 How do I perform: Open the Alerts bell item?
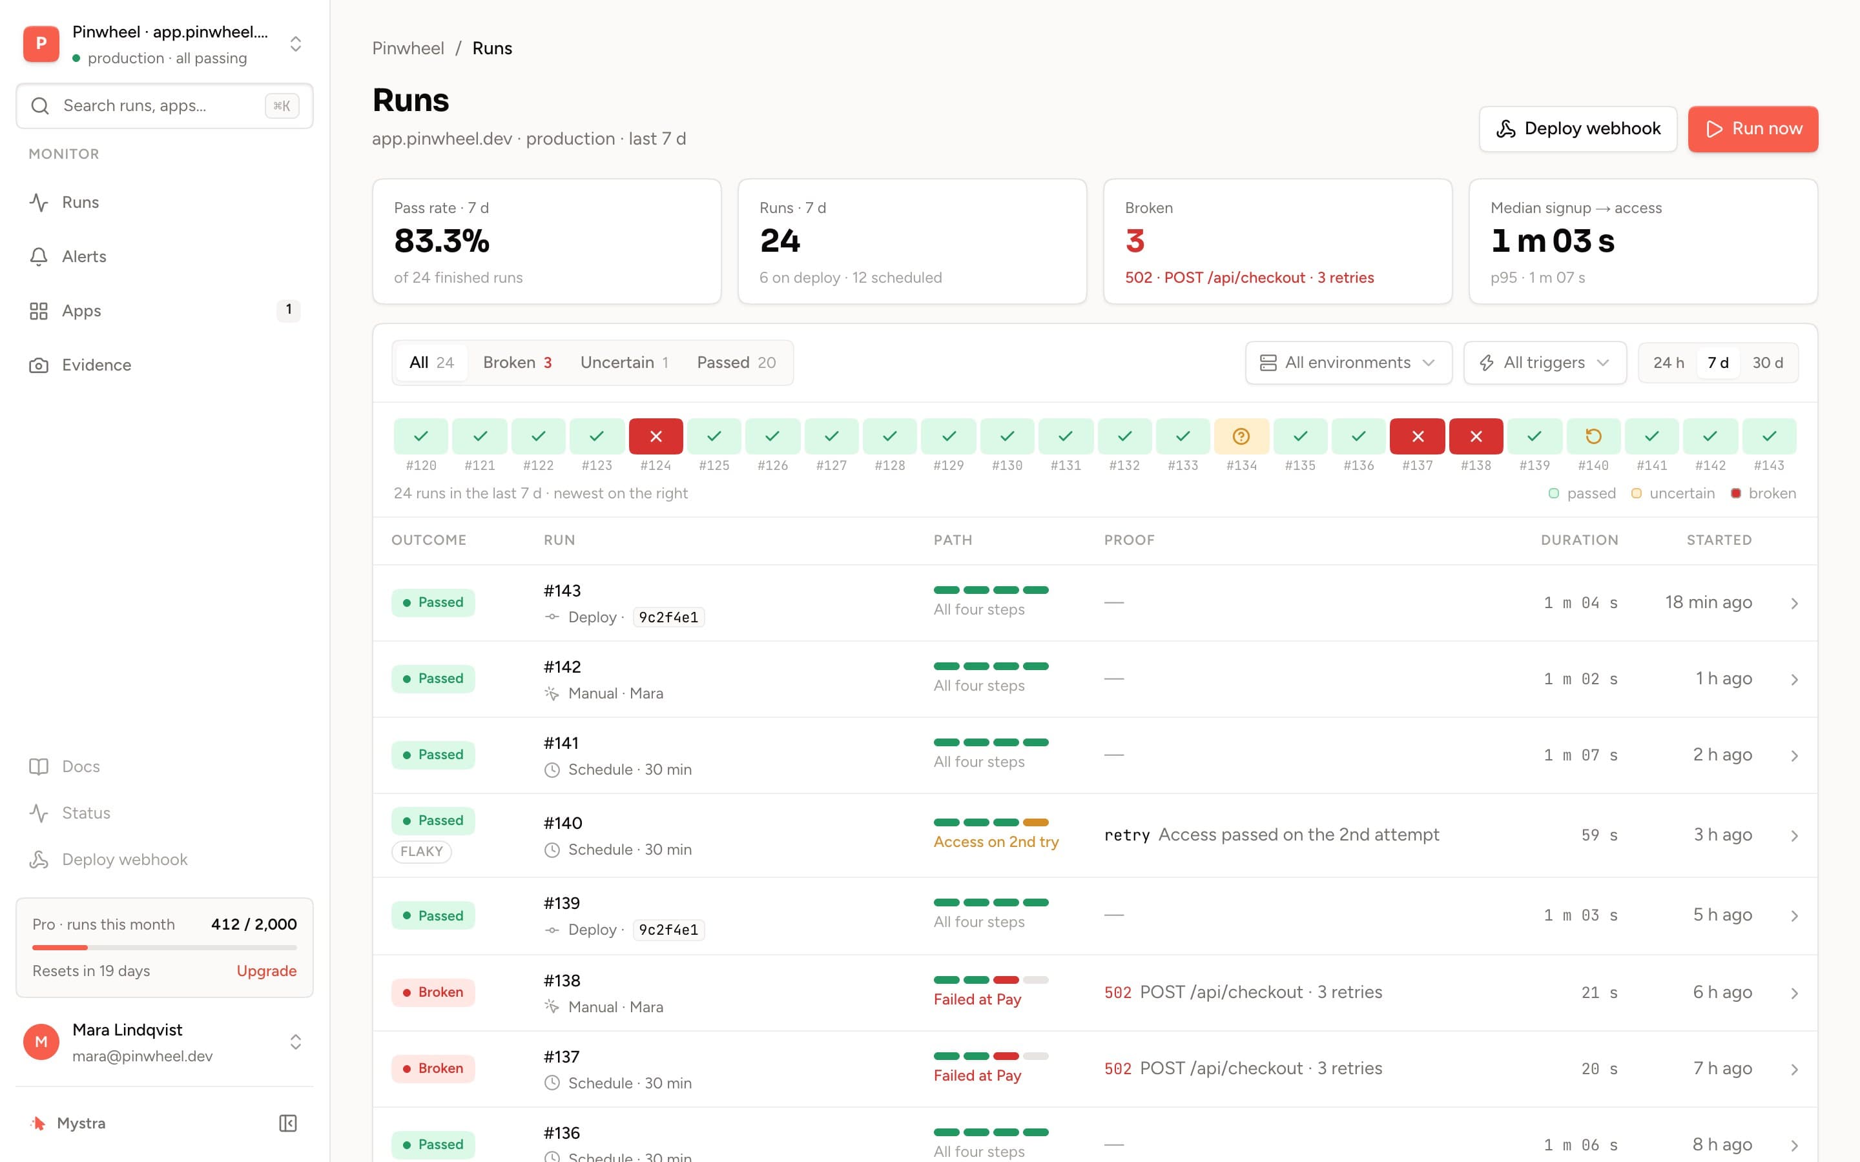pyautogui.click(x=163, y=256)
